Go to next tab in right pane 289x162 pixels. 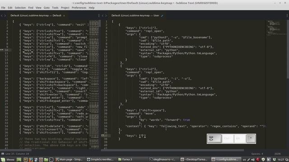(x=106, y=16)
